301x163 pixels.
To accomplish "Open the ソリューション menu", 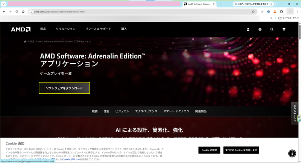I will point(65,29).
